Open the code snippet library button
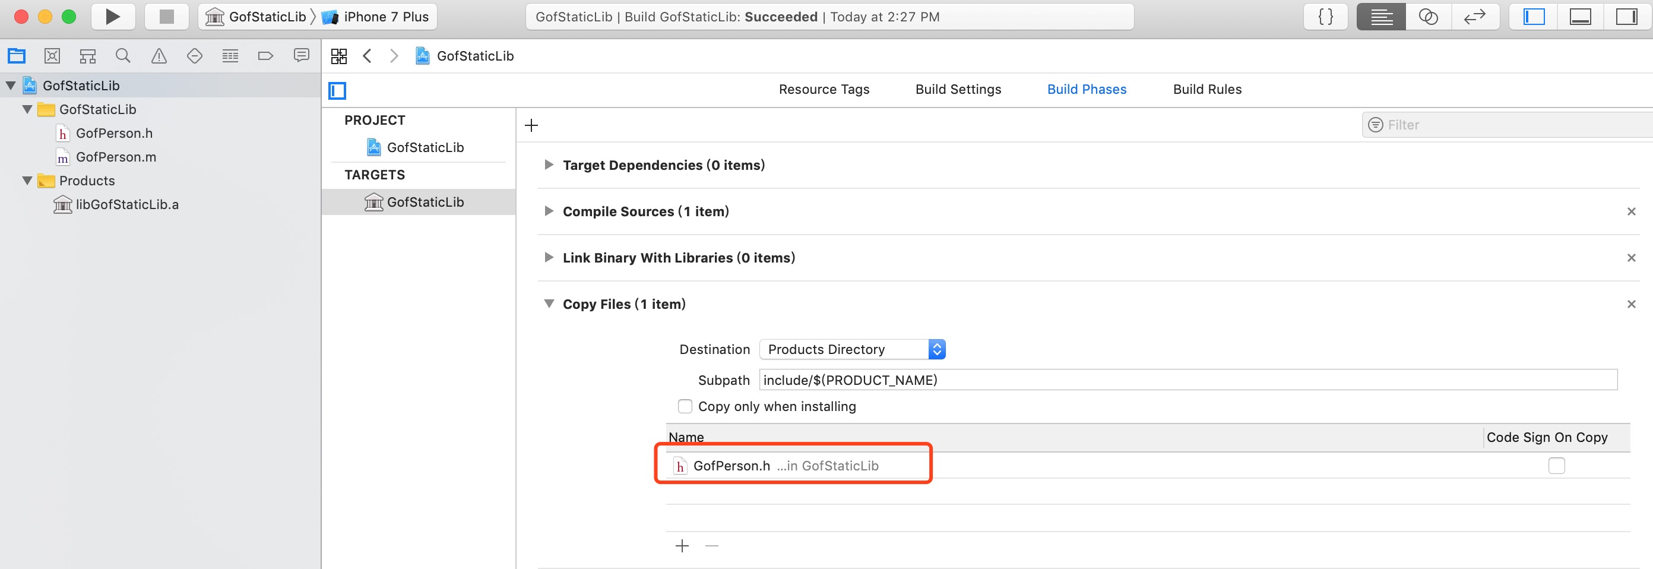The width and height of the screenshot is (1653, 569). point(1325,17)
